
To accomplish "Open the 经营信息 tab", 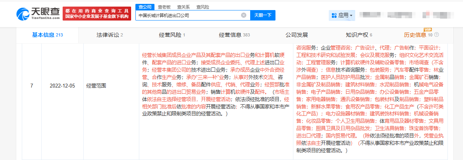I will click(235, 35).
